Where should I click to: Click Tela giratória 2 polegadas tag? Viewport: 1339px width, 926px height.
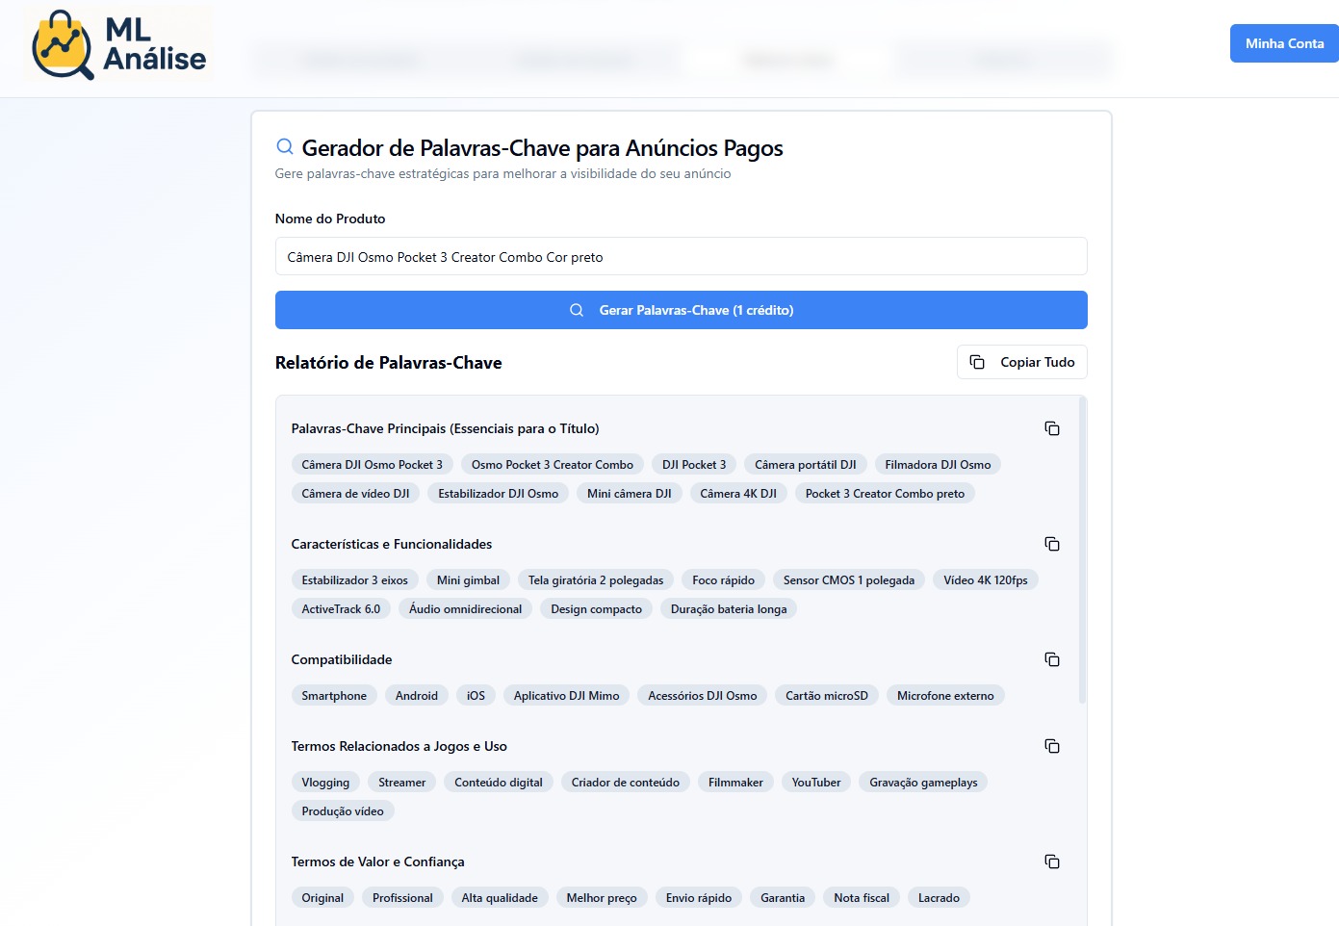596,580
